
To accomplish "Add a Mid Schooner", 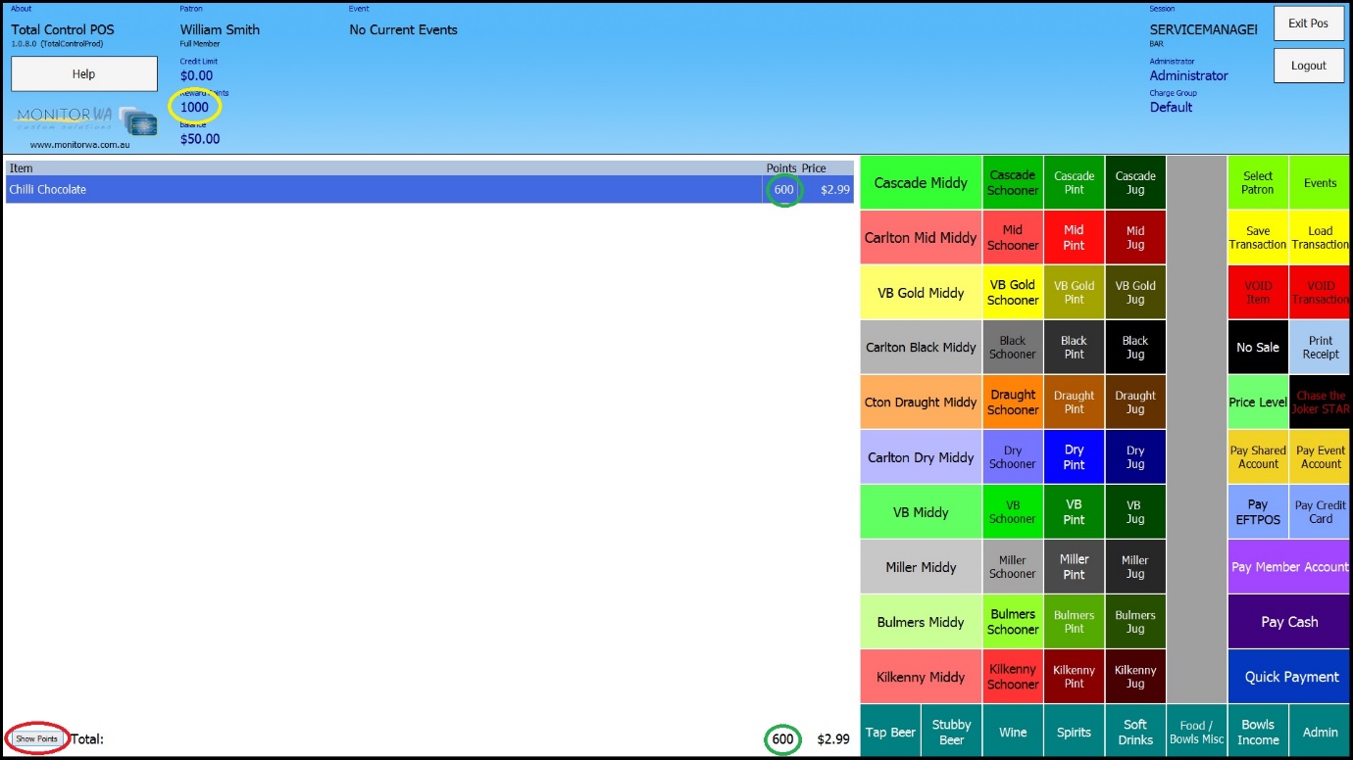I will pyautogui.click(x=1013, y=237).
